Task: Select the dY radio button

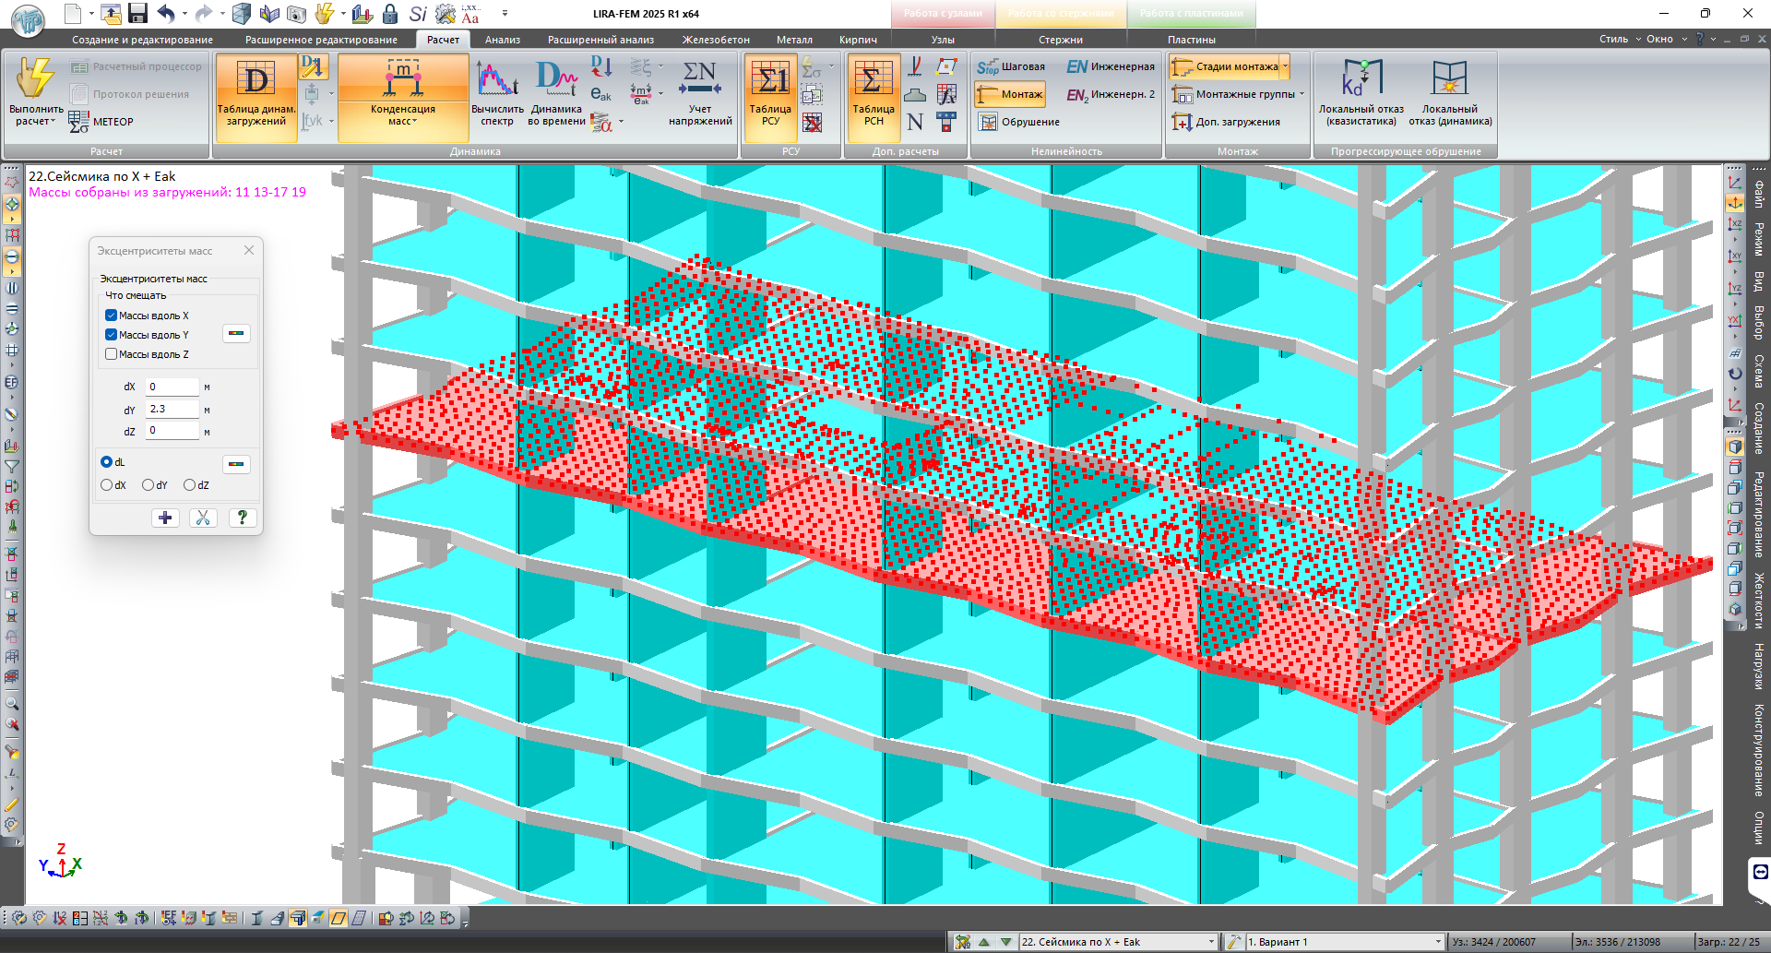Action: click(149, 485)
